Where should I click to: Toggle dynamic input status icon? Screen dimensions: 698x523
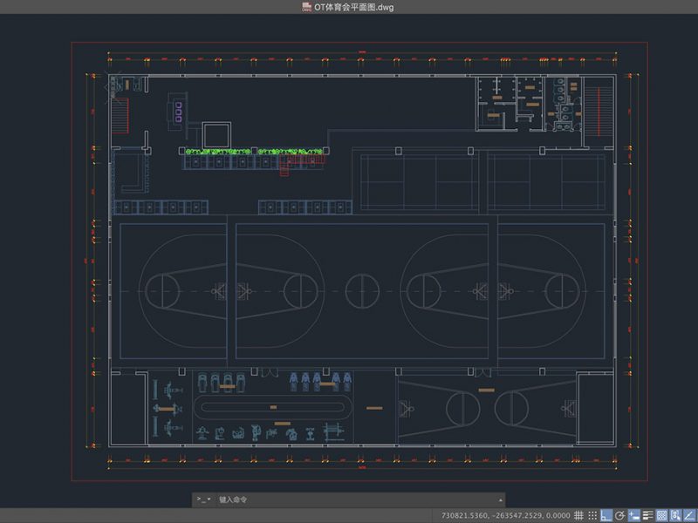(x=634, y=515)
